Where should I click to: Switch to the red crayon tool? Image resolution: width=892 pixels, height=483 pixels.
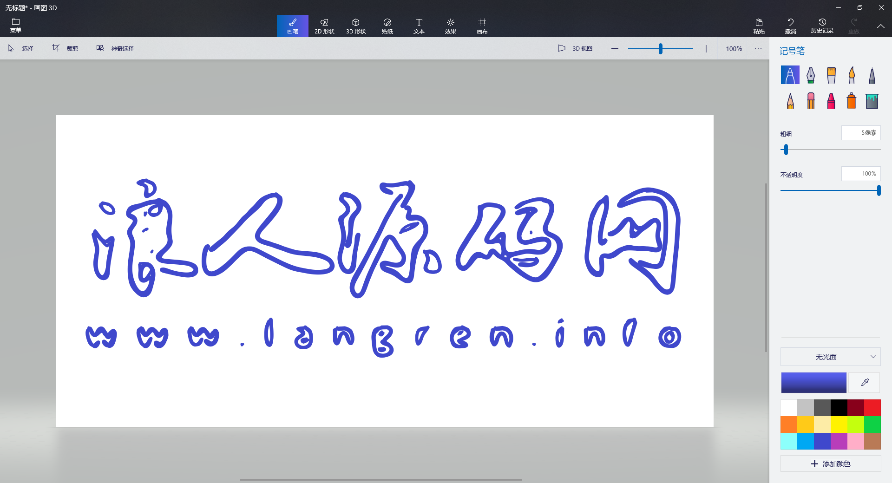pos(831,101)
